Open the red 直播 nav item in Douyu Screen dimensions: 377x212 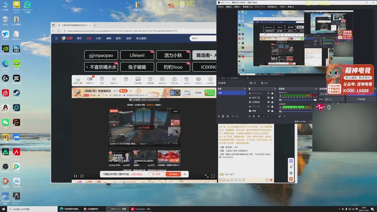click(x=89, y=38)
